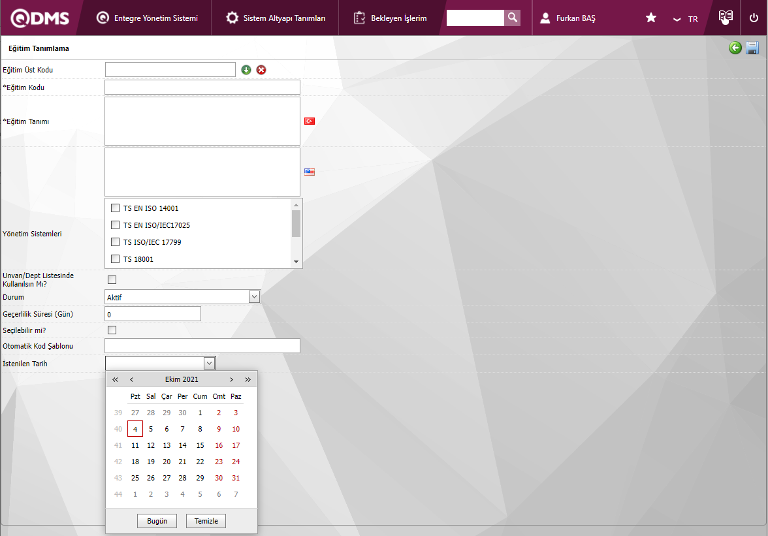The width and height of the screenshot is (768, 536).
Task: Select day 31 in the calendar
Action: (236, 478)
